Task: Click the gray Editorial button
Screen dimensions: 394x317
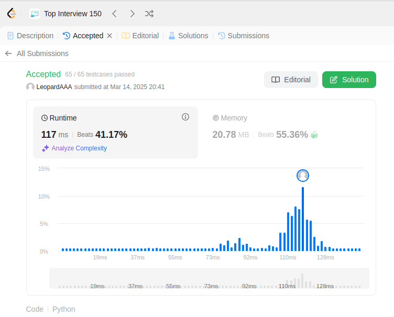Action: [x=291, y=80]
